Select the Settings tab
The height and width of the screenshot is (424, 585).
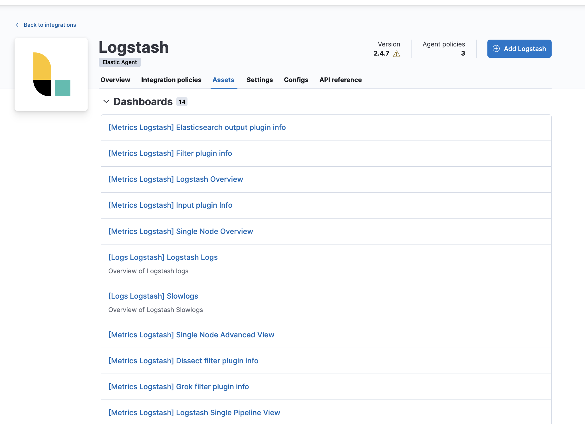click(x=259, y=80)
